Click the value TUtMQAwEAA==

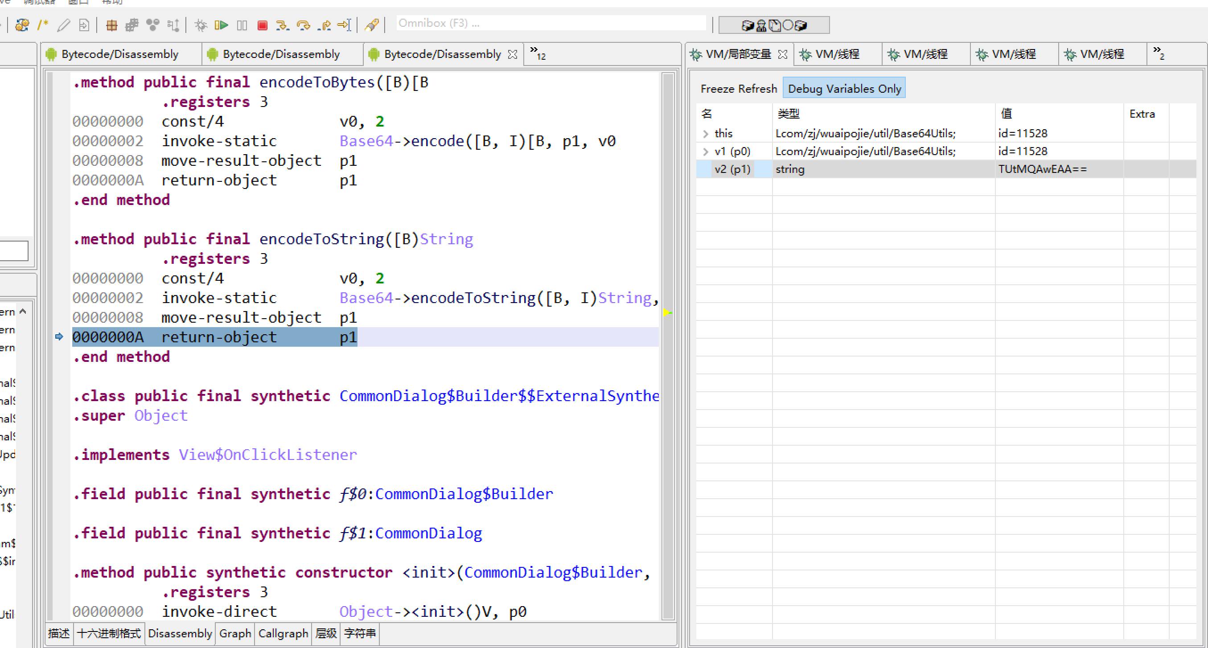pos(1043,169)
